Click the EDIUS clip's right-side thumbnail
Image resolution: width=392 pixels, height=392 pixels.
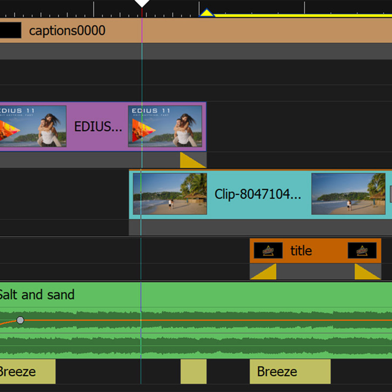[165, 126]
